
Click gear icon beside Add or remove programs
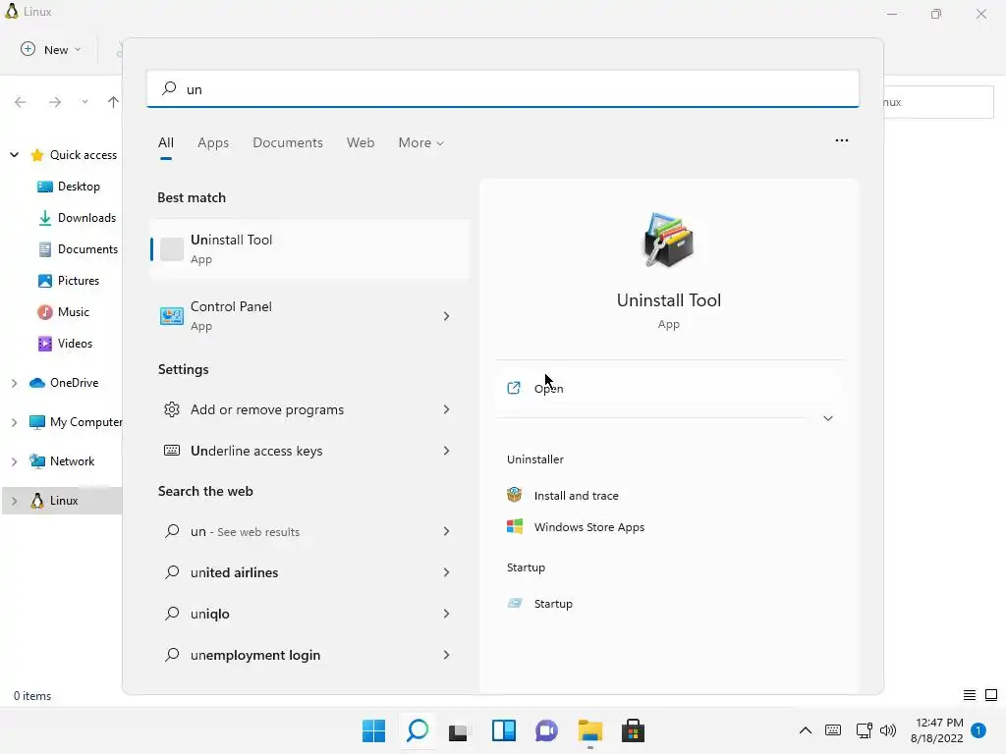tap(171, 409)
